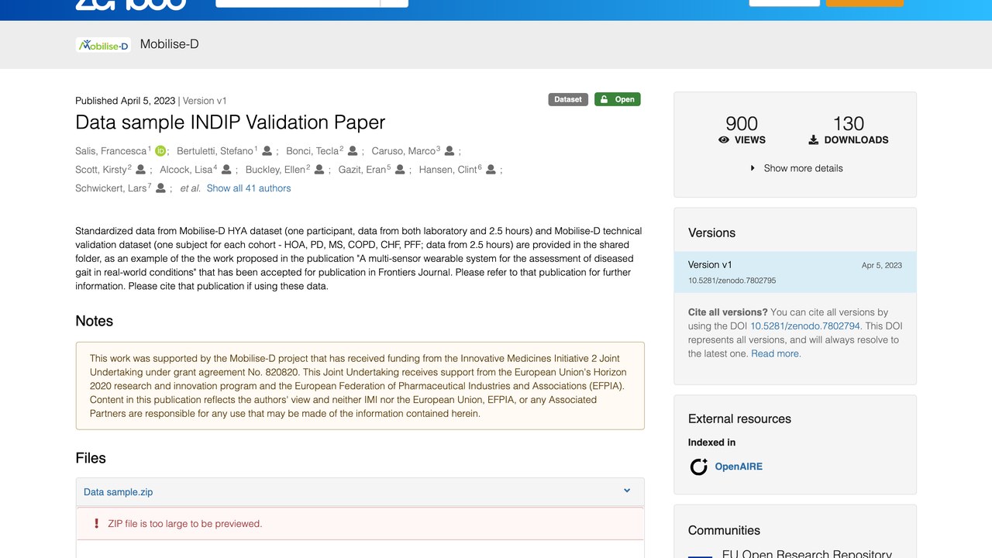Show all 41 authors
The height and width of the screenshot is (558, 992).
coord(249,188)
